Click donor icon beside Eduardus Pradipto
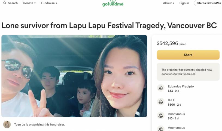 tap(161, 88)
